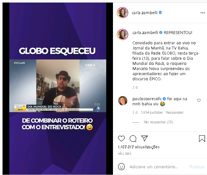The width and height of the screenshot is (207, 175).
Task: View the 1.654 curtidas comment likes
Action: tap(152, 112)
